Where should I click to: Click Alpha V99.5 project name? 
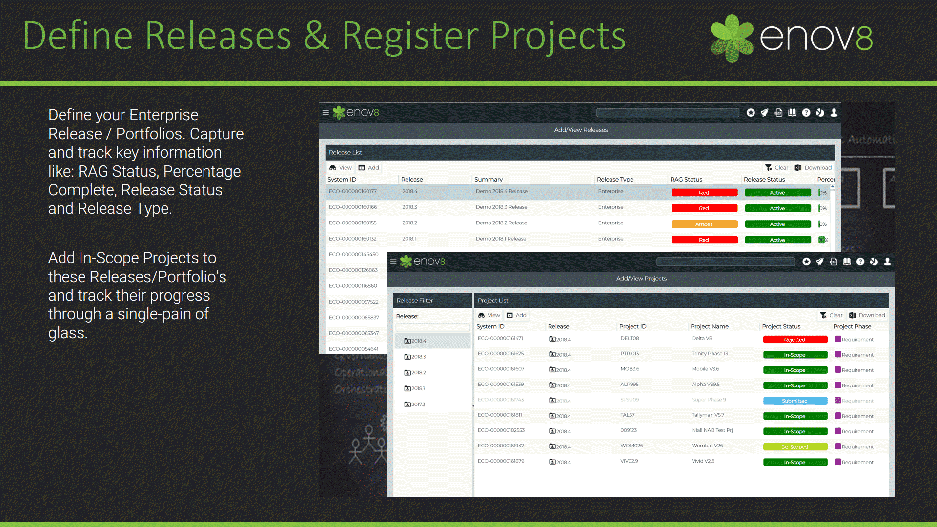coord(705,385)
